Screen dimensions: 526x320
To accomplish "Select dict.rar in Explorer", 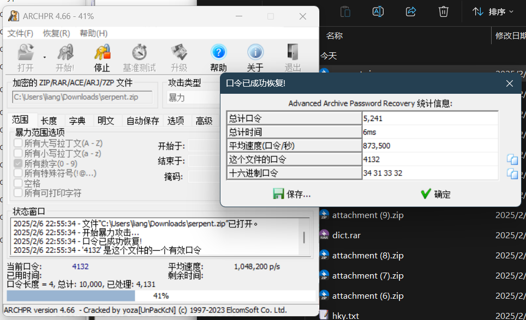I will coord(346,235).
